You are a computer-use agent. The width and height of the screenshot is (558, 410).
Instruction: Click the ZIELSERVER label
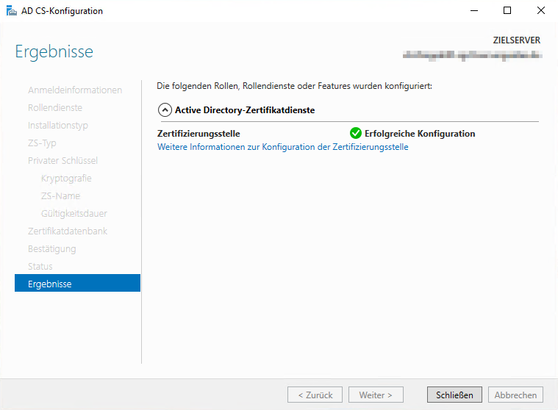coord(516,40)
